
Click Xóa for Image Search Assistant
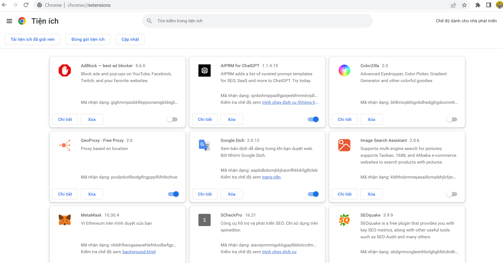[371, 194]
